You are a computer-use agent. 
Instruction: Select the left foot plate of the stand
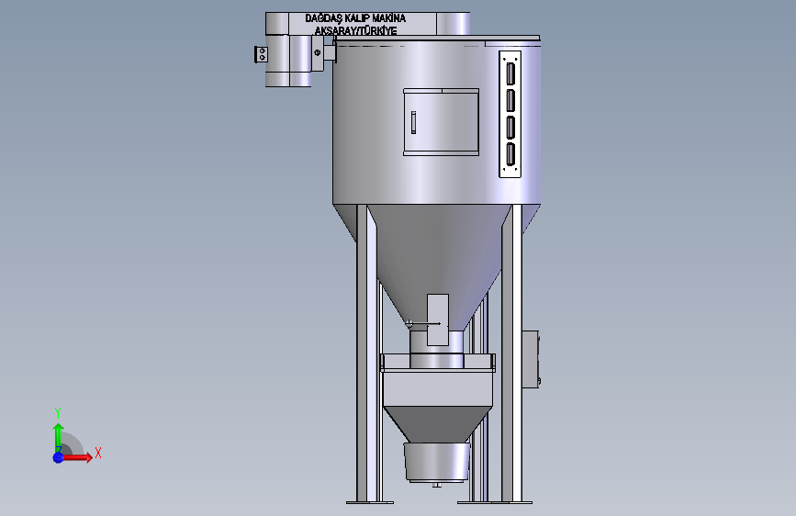click(x=370, y=502)
